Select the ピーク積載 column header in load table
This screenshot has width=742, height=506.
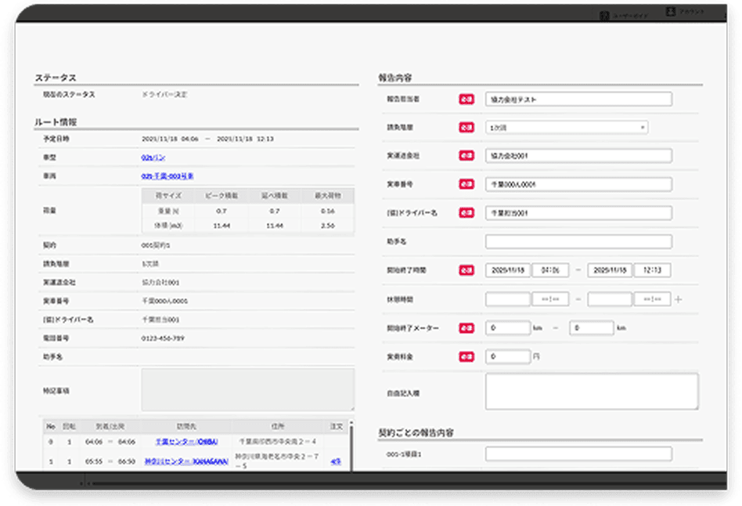coord(222,195)
